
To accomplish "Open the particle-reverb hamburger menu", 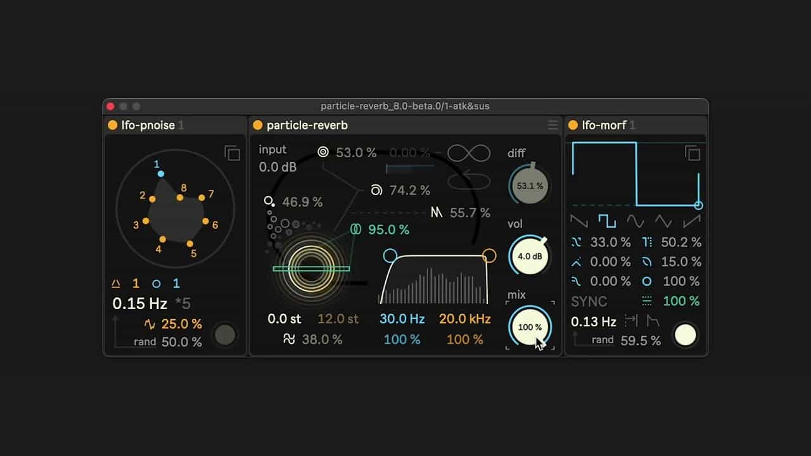I will click(552, 125).
